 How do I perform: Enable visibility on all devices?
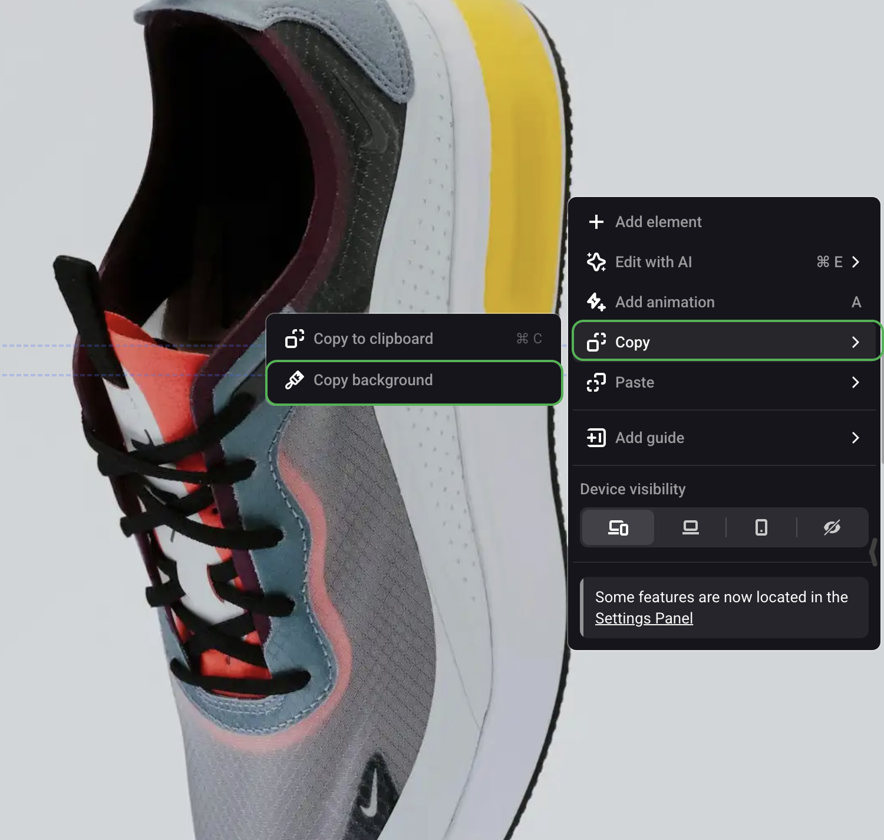(x=618, y=527)
